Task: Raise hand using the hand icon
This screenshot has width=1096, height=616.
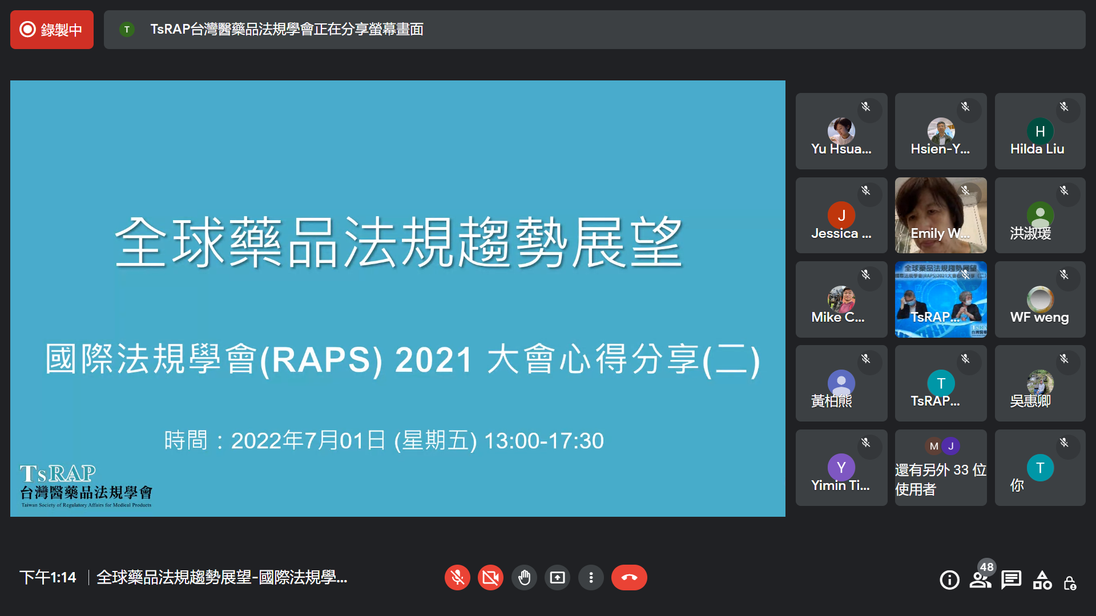Action: tap(524, 578)
